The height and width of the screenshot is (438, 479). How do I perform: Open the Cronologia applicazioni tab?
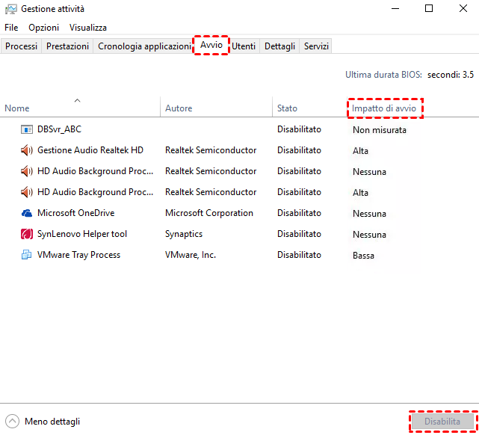(x=144, y=46)
